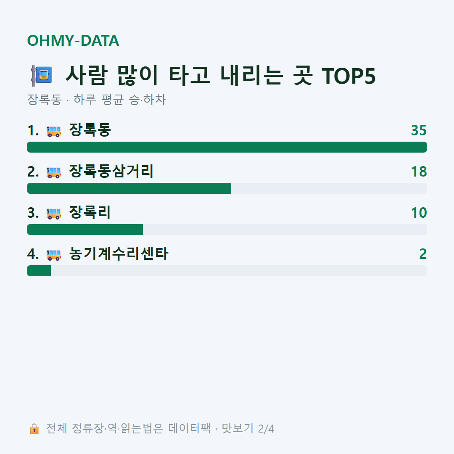The width and height of the screenshot is (454, 454).
Task: Click the bus icon next to 장록동삼거리
Action: pos(54,172)
